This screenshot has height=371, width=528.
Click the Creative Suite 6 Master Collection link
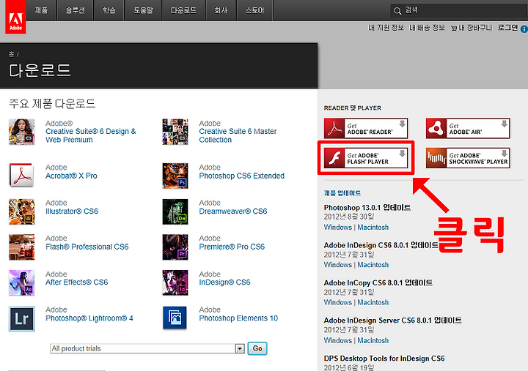coord(238,135)
